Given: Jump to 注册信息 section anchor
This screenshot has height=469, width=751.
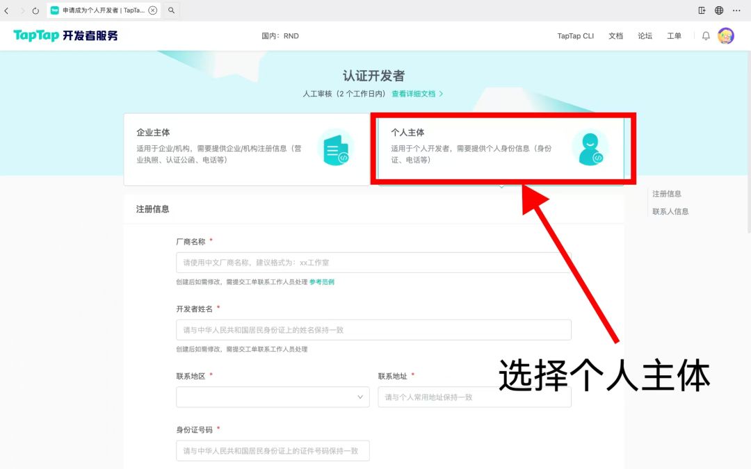Looking at the screenshot, I should pyautogui.click(x=667, y=194).
